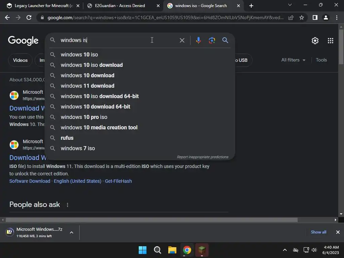Close the E2Guardian tab
The width and height of the screenshot is (344, 258).
point(158,6)
